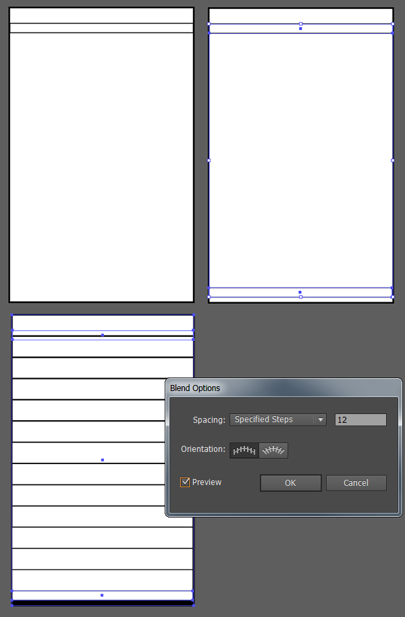Viewport: 405px width, 617px height.
Task: Click top-center selection handle in top-right artboard
Action: [x=300, y=24]
